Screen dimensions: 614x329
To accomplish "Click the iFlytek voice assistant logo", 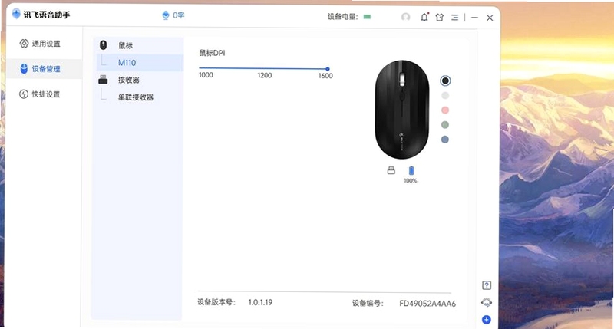I will (16, 14).
